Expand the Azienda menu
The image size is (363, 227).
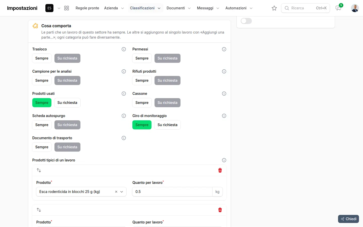coord(114,8)
